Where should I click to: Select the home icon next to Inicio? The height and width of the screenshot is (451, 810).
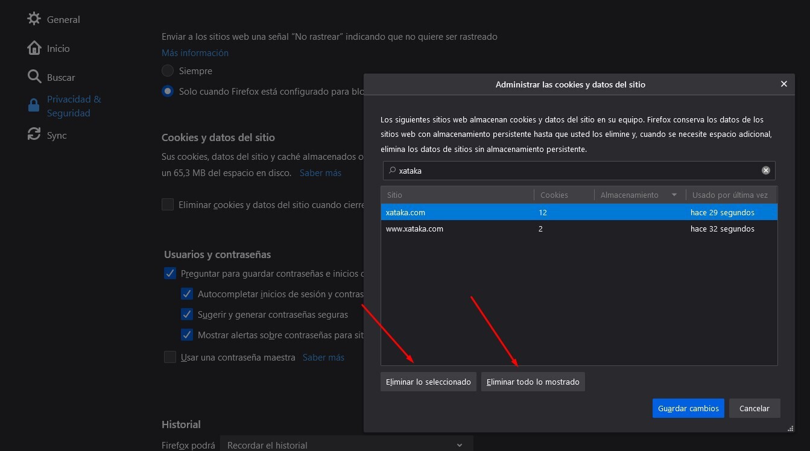pos(34,48)
